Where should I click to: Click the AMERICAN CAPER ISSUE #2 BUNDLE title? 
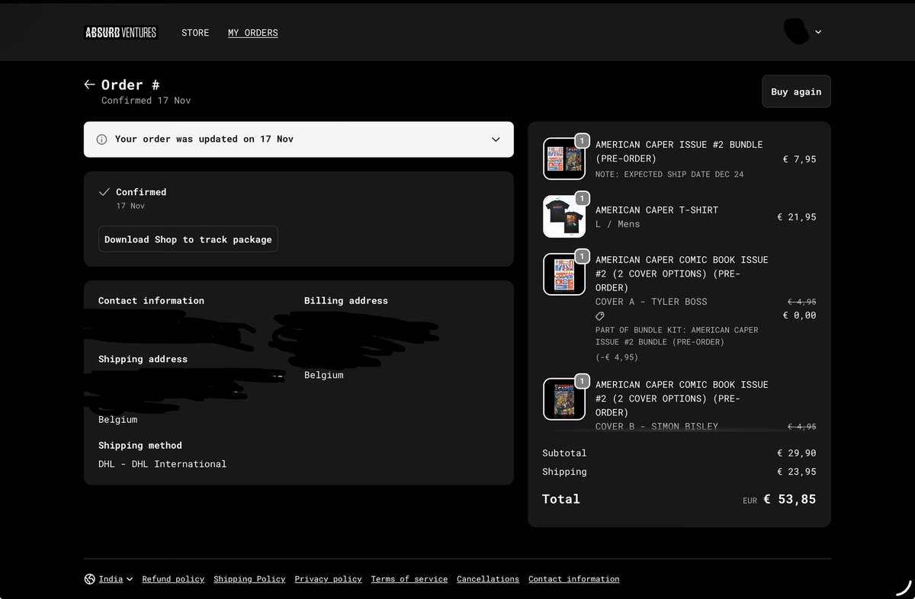tap(679, 152)
